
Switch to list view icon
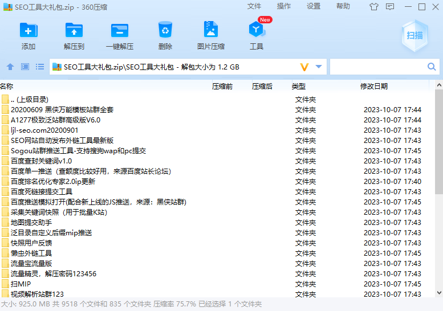pyautogui.click(x=40, y=67)
